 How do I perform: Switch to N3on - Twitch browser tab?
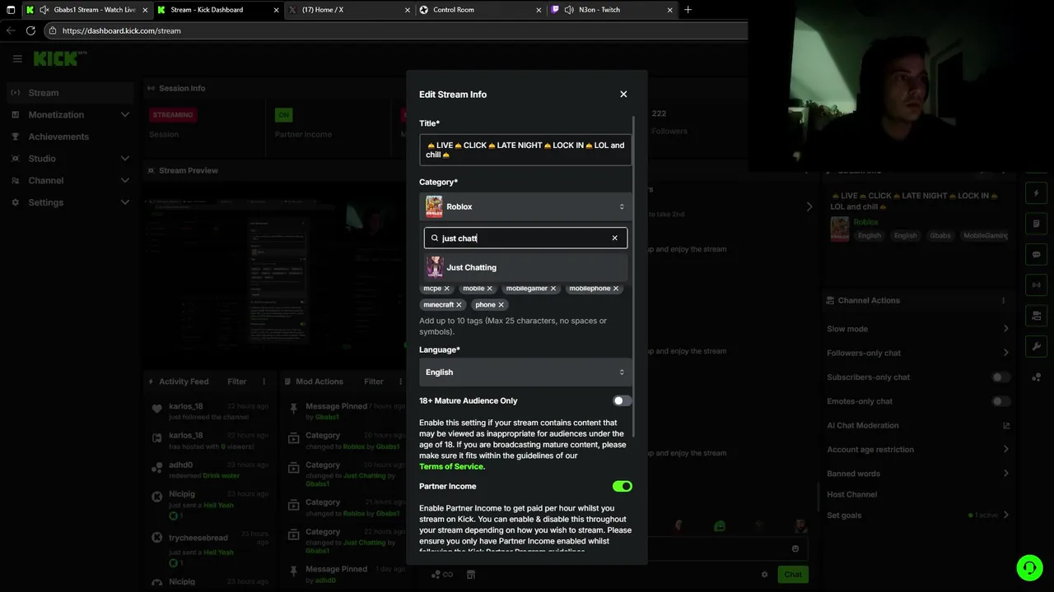(610, 10)
